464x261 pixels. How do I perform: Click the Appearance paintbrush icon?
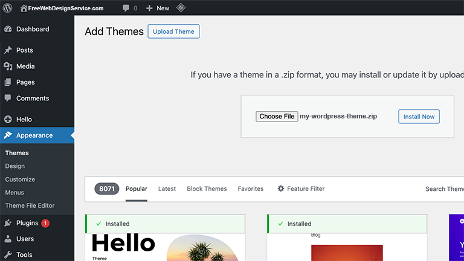pyautogui.click(x=8, y=135)
